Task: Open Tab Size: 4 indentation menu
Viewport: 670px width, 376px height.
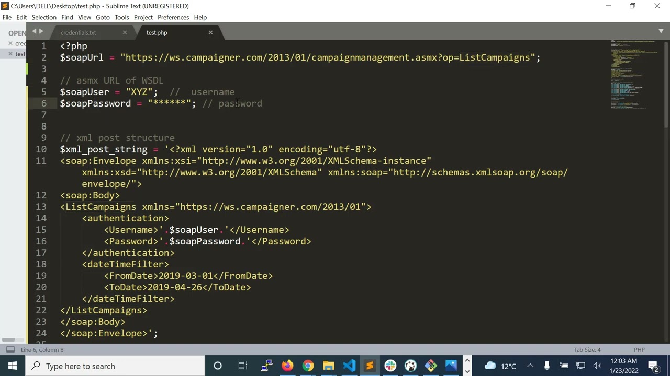Action: [587, 350]
